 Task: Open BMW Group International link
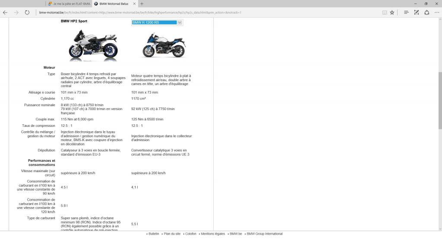tap(265, 234)
